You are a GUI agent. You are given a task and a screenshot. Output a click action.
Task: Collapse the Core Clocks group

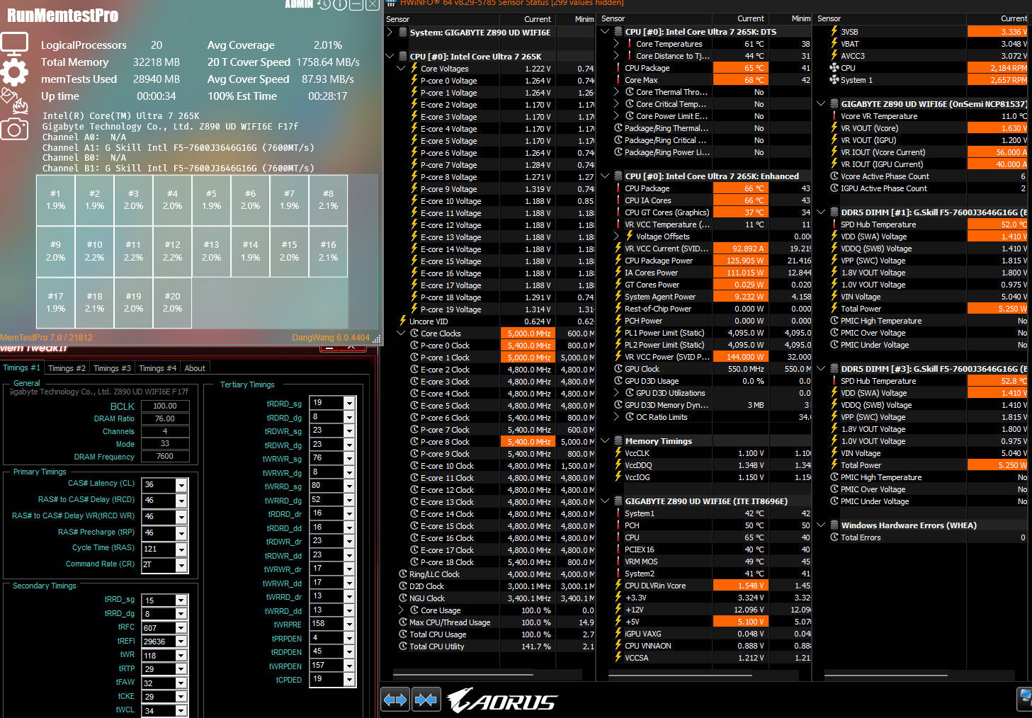coord(402,333)
